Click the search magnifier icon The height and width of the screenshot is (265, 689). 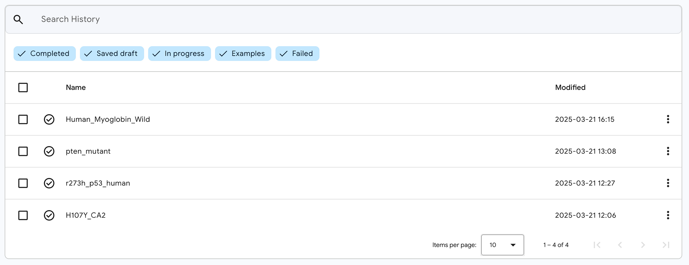click(18, 20)
